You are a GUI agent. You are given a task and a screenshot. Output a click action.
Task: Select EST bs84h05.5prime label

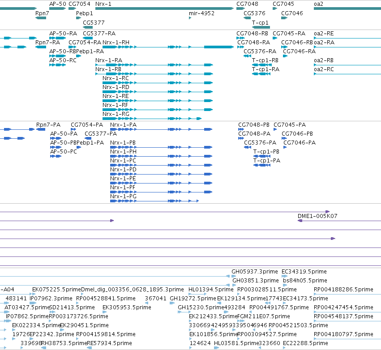pos(305,281)
